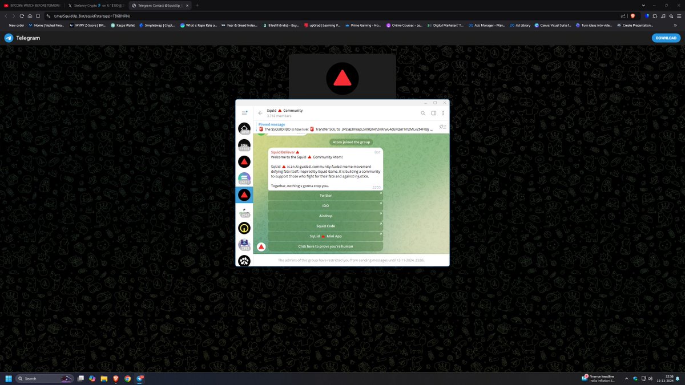
Task: Click the IDO bot button
Action: click(x=325, y=205)
